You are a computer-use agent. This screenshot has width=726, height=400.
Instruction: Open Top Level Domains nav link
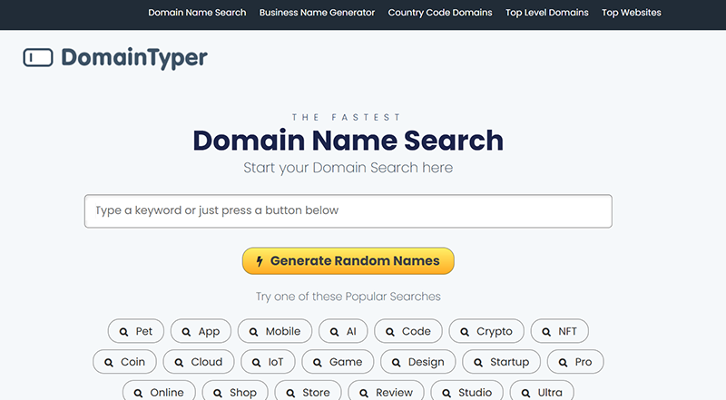click(547, 13)
